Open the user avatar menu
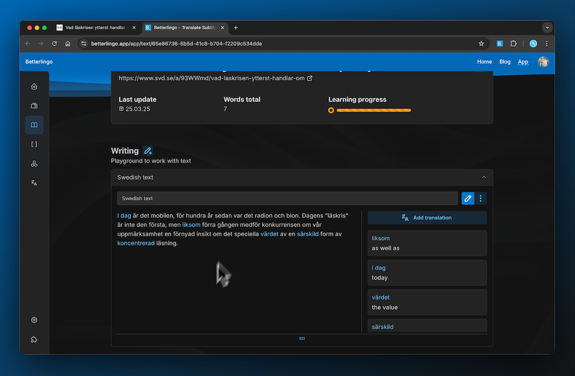The height and width of the screenshot is (376, 575). [x=543, y=61]
